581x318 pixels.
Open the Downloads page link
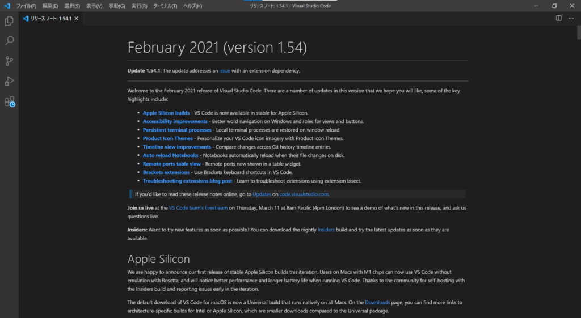click(x=377, y=303)
